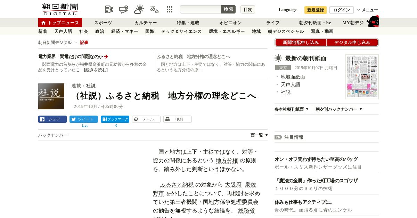417x218 pixels.
Task: Select the 特集・連載 tab
Action: [x=188, y=23]
